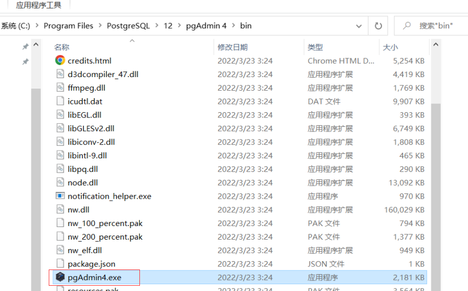Select the libintl-9.dll file name
The height and width of the screenshot is (291, 468).
[x=87, y=156]
